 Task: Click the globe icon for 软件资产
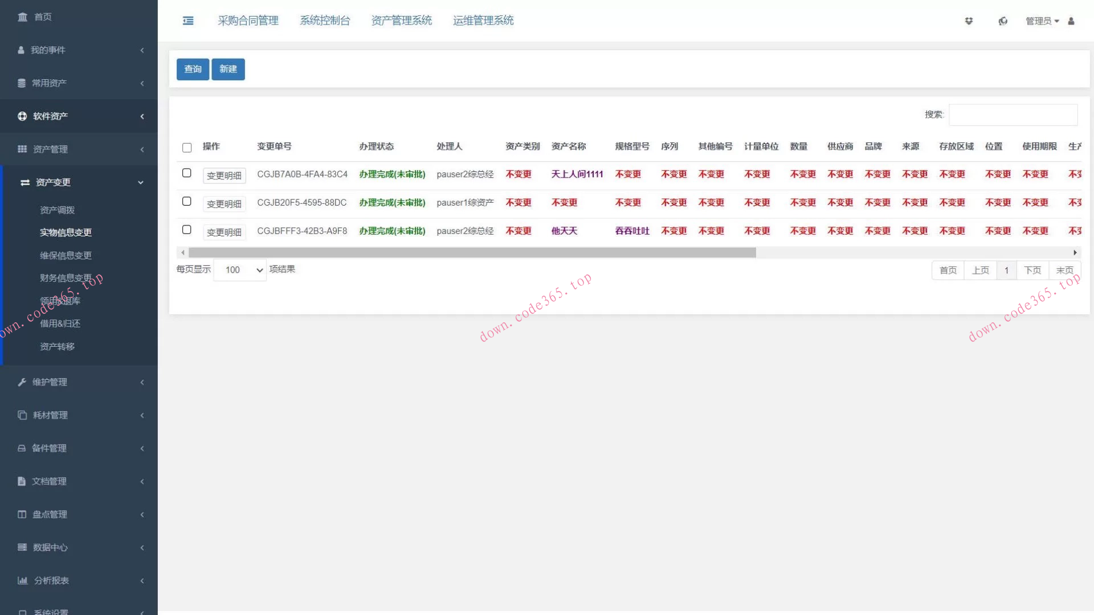pyautogui.click(x=22, y=116)
